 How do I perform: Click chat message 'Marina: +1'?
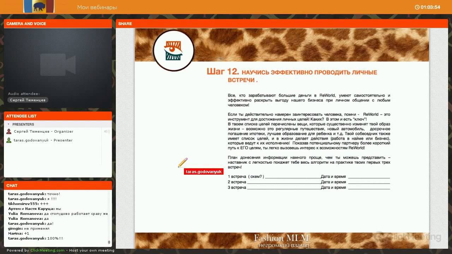click(x=19, y=234)
